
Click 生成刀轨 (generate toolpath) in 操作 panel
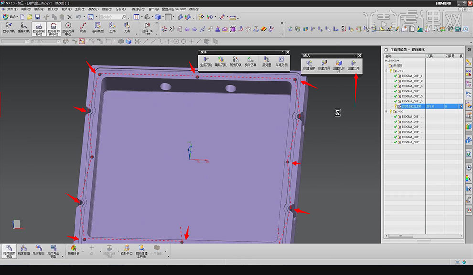coord(206,61)
